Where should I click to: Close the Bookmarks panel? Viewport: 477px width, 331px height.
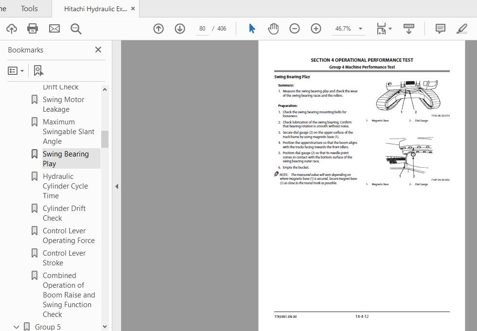[x=98, y=50]
